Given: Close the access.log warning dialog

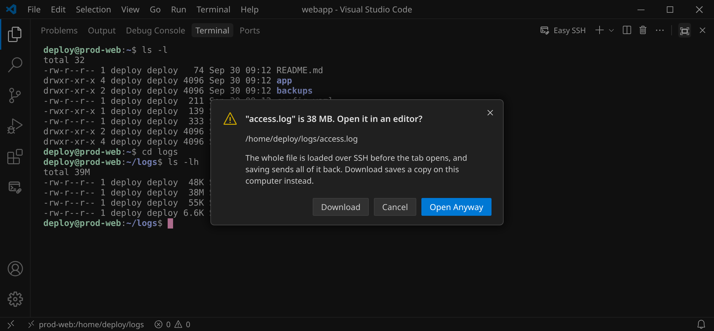Looking at the screenshot, I should click(x=490, y=113).
